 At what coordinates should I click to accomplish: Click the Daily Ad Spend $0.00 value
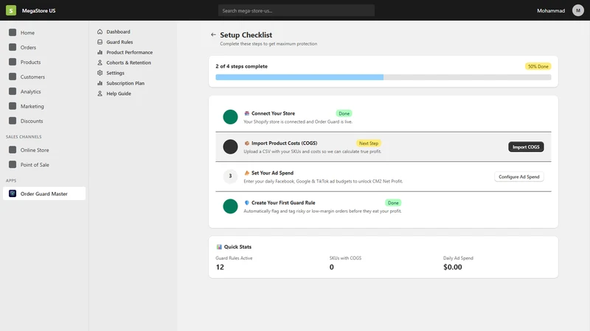click(x=453, y=267)
